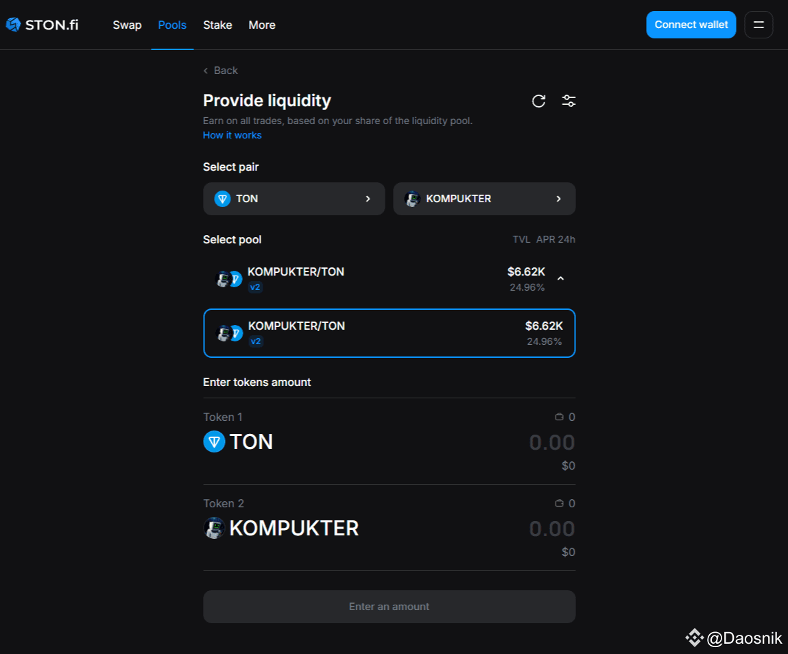Click the TON amount input field
Image resolution: width=788 pixels, height=654 pixels.
click(552, 443)
